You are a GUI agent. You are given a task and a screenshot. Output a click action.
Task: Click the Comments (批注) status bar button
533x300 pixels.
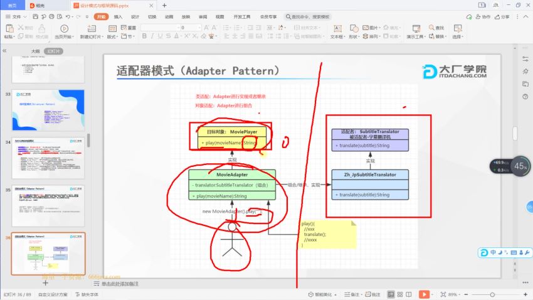(373, 294)
